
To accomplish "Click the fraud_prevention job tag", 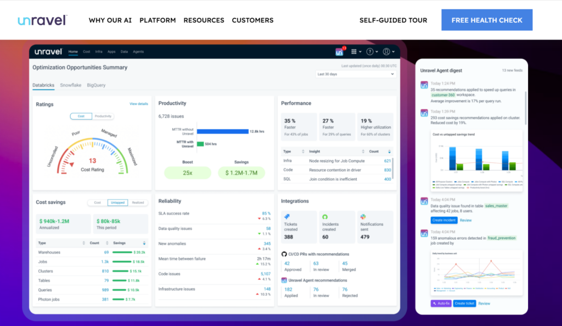I will 502,238.
